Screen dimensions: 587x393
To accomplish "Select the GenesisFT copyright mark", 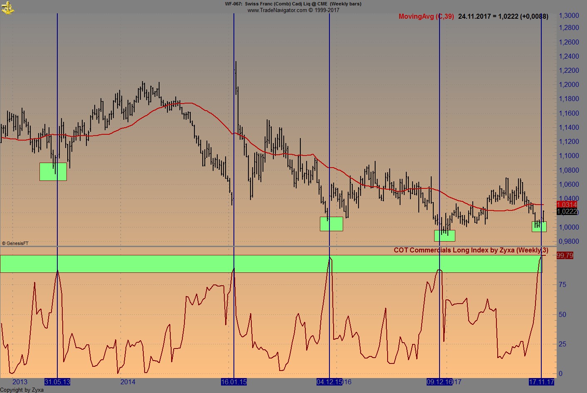I will click(14, 243).
